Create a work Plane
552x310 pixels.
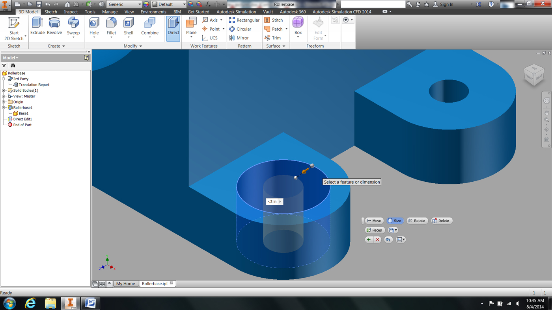191,28
